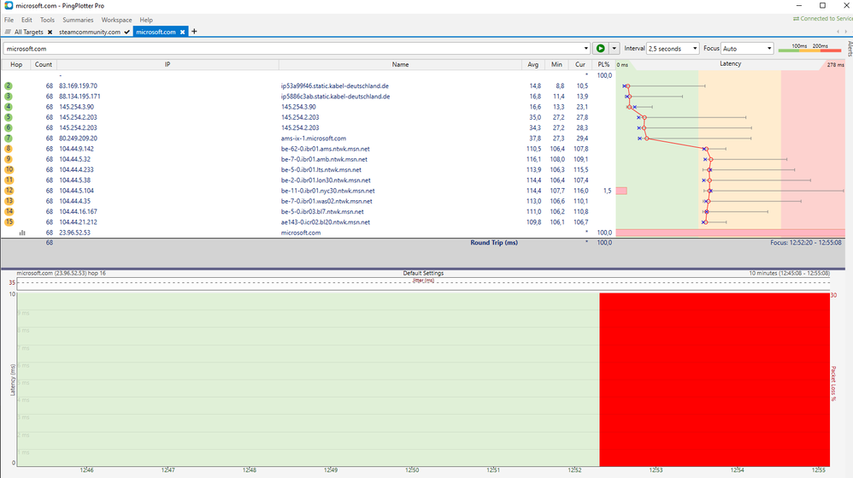The height and width of the screenshot is (478, 853).
Task: Select hop 4 green number icon
Action: click(x=9, y=107)
